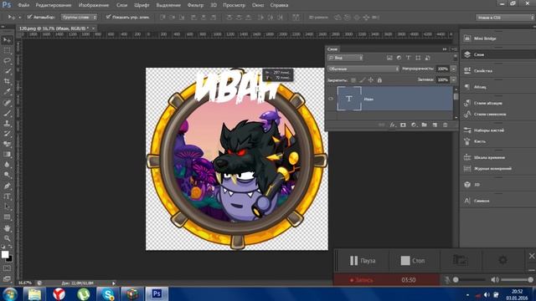Switch to the 120.png document tab
Viewport: 536px width, 301px height.
click(x=54, y=28)
